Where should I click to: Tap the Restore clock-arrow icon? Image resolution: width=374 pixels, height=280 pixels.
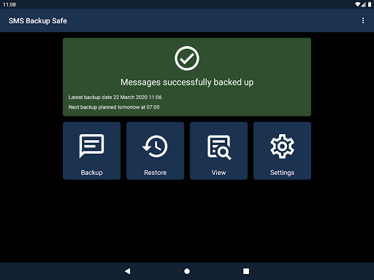pyautogui.click(x=155, y=147)
